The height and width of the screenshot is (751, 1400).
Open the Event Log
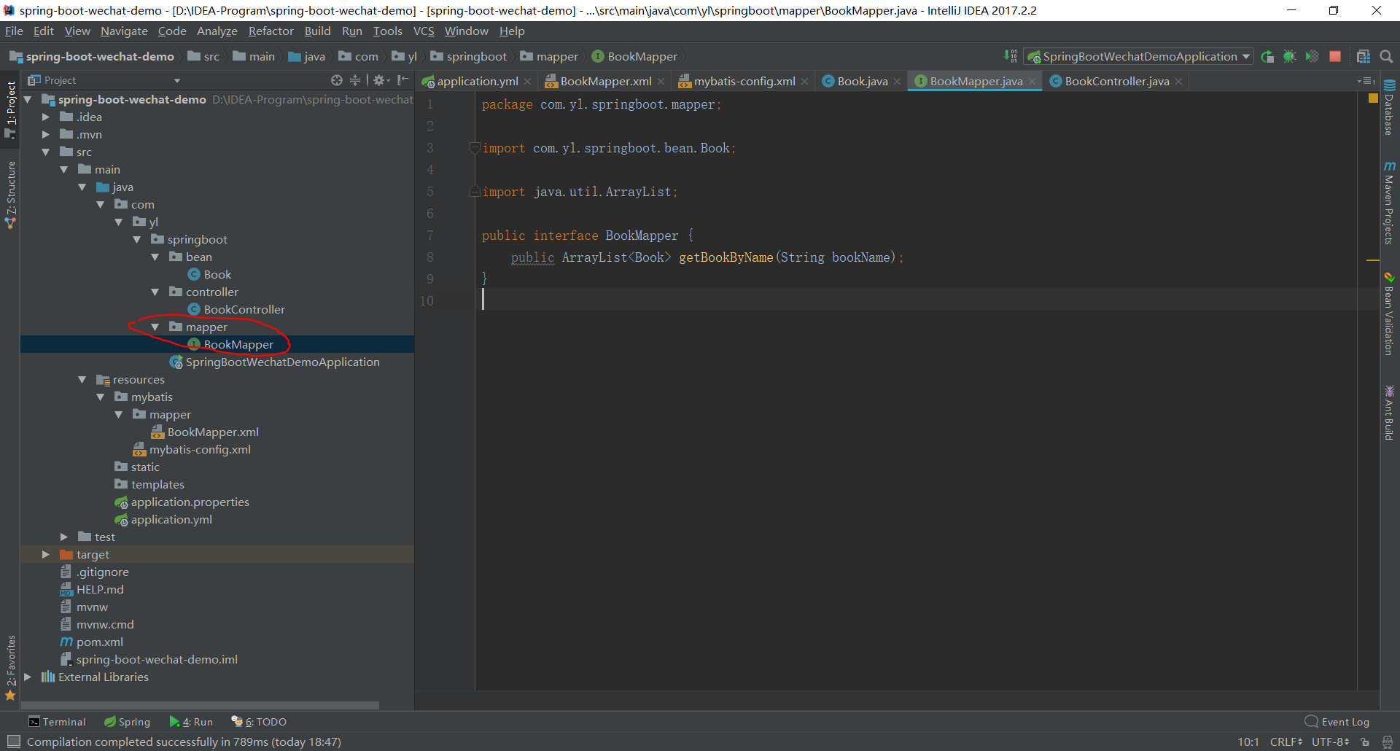(1337, 721)
